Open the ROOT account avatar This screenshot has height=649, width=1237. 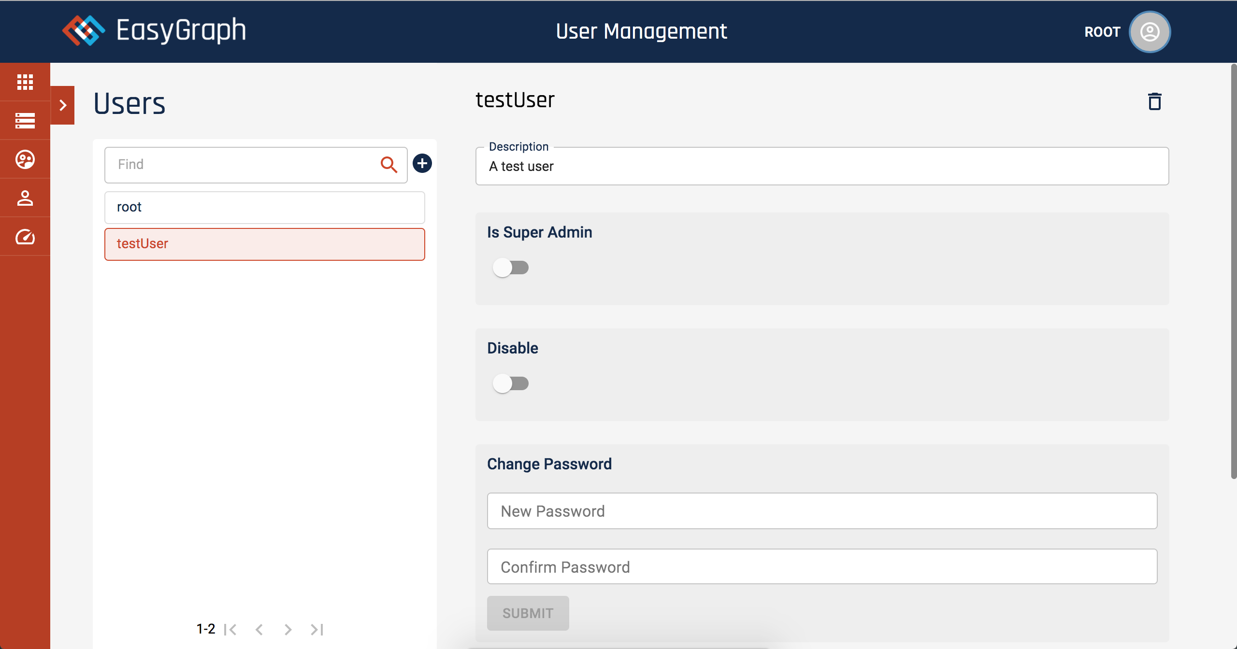click(1150, 32)
